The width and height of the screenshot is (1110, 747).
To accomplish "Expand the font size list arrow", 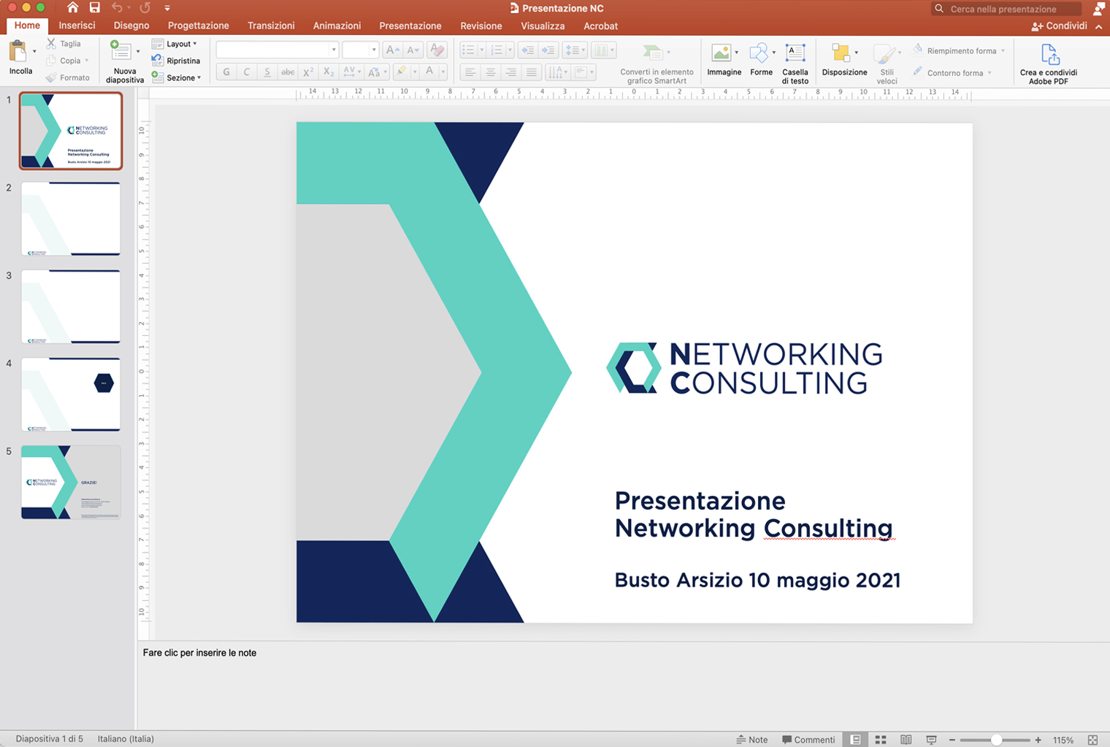I will point(374,50).
